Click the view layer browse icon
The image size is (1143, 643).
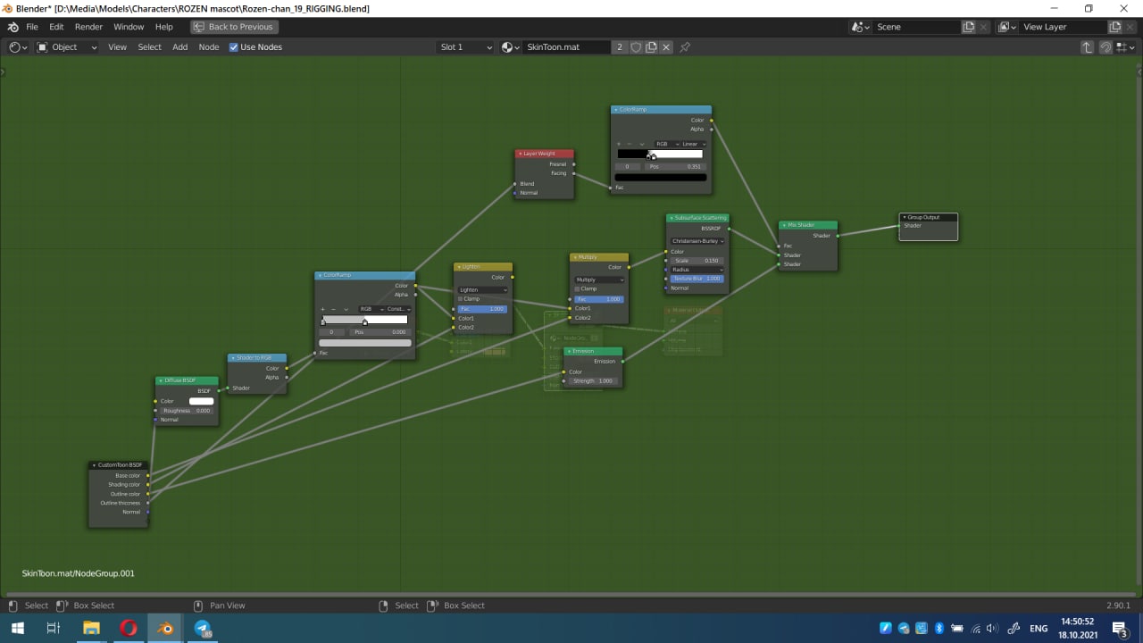point(1007,27)
